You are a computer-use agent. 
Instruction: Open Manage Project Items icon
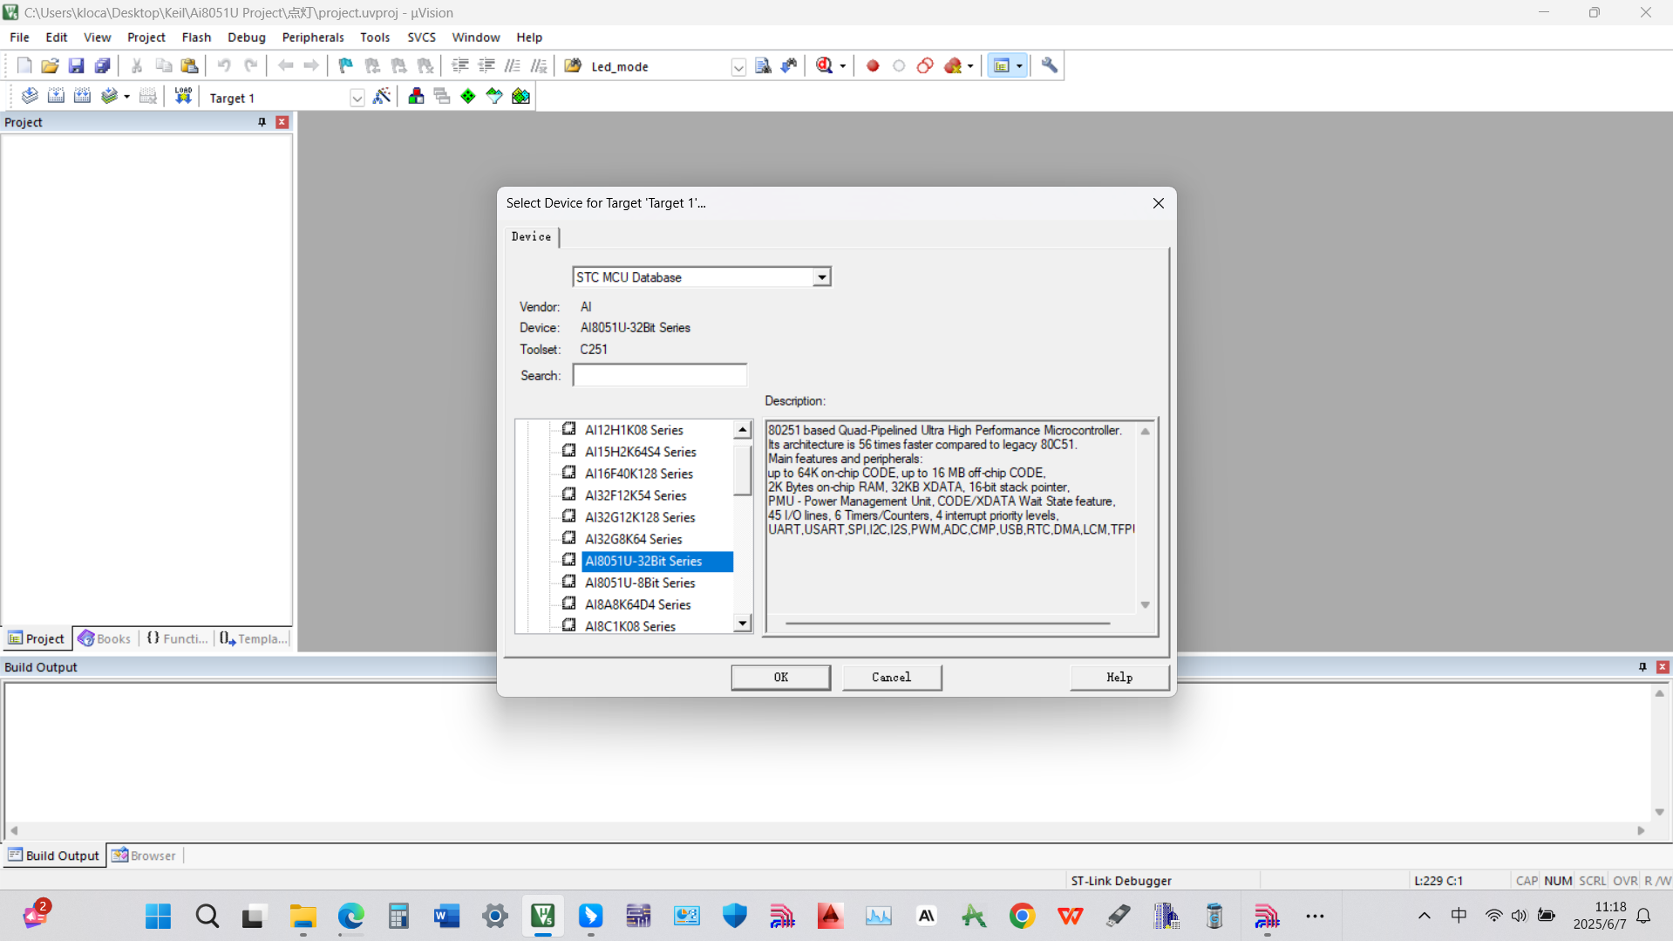416,96
